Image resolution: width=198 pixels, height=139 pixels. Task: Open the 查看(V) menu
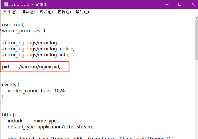(x=64, y=12)
